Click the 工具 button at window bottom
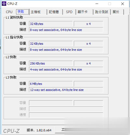 click(63, 130)
